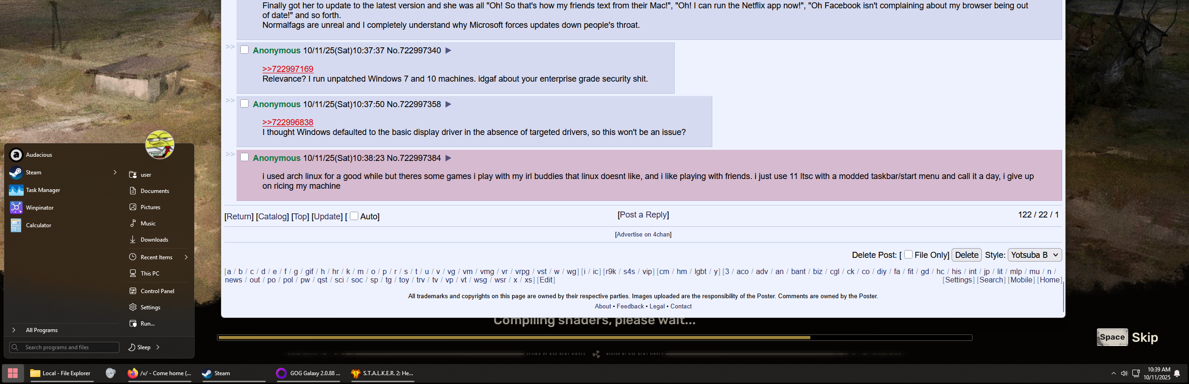Viewport: 1189px width, 384px height.
Task: Expand All Programs list
Action: 64,330
